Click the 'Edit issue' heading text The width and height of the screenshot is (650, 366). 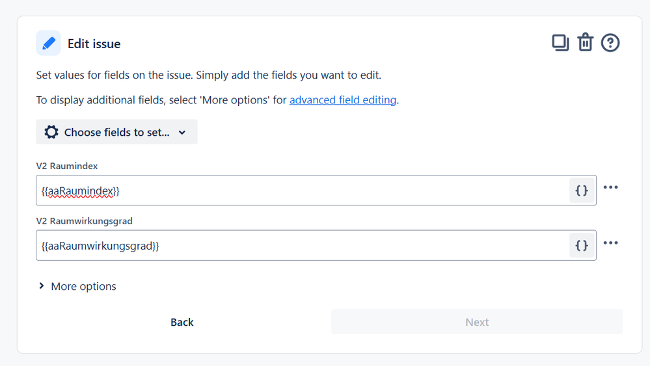point(94,44)
